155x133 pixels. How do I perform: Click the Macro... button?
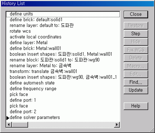pos(136,66)
